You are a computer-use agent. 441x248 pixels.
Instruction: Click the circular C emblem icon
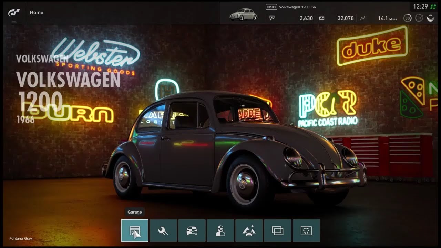[419, 18]
